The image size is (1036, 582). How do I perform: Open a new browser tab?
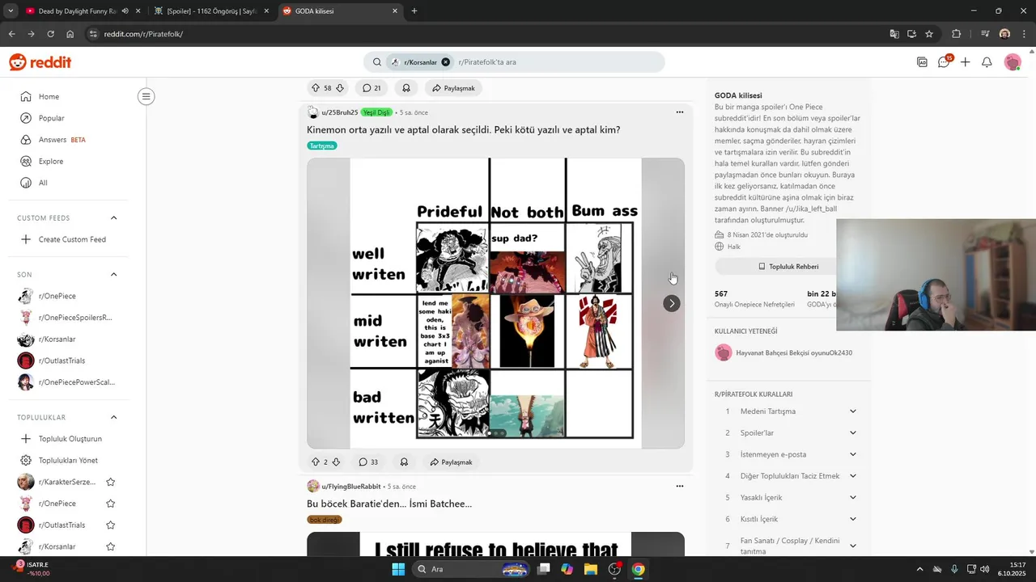click(414, 11)
